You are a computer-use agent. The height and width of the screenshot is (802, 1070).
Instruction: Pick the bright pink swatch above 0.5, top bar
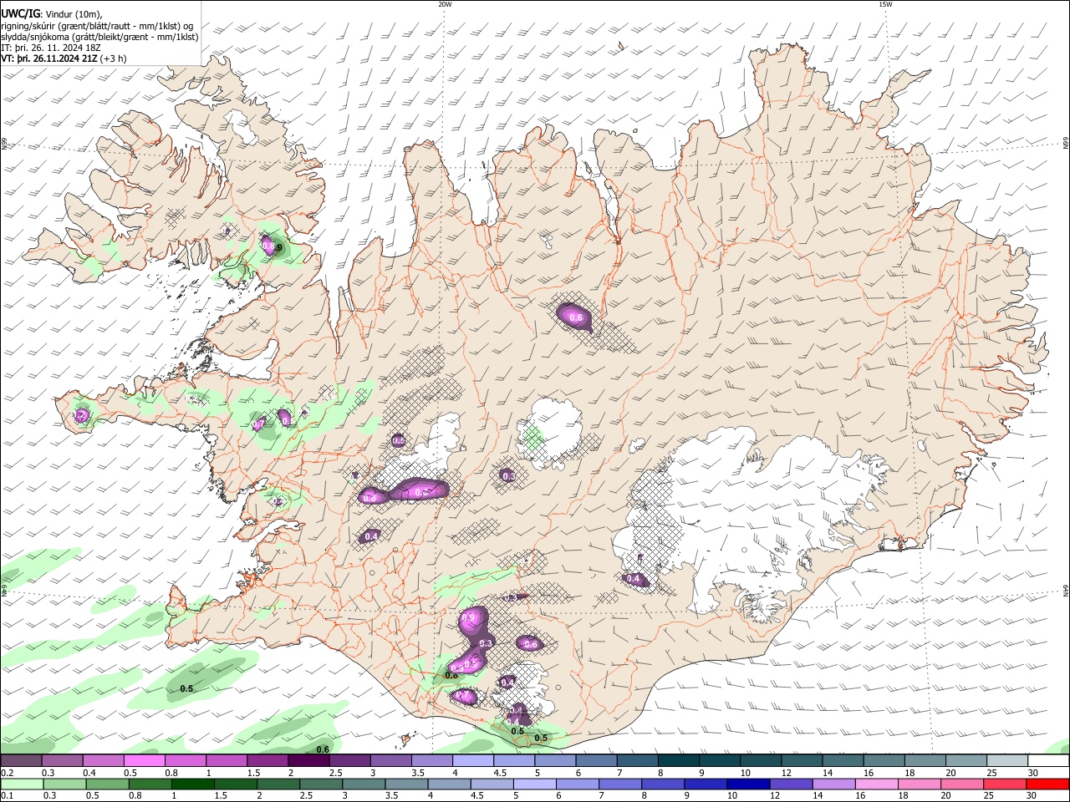(144, 761)
